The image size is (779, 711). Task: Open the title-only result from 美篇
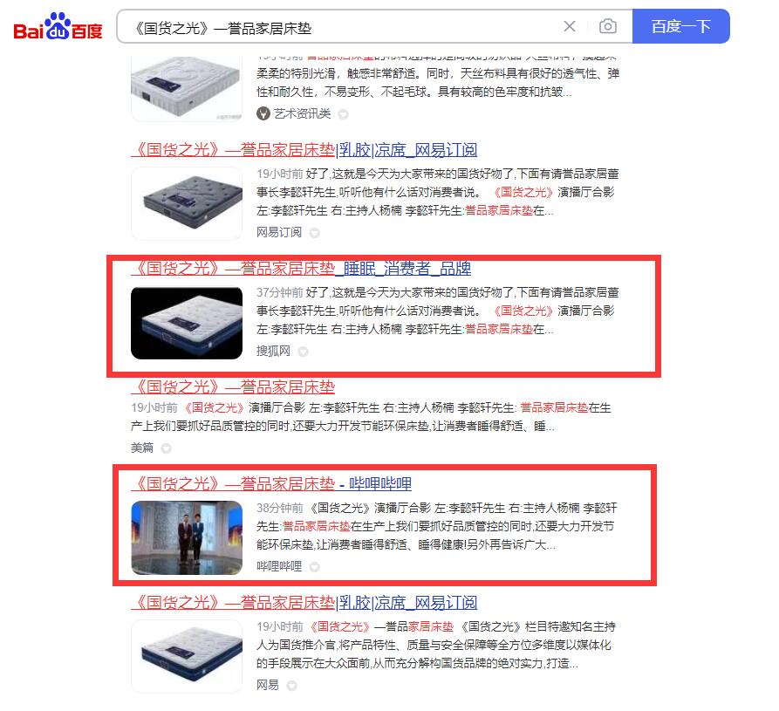point(233,387)
